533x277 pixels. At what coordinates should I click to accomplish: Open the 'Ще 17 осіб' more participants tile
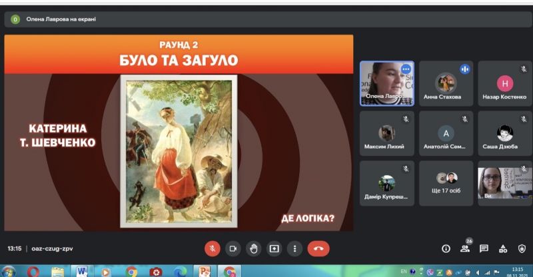(446, 184)
